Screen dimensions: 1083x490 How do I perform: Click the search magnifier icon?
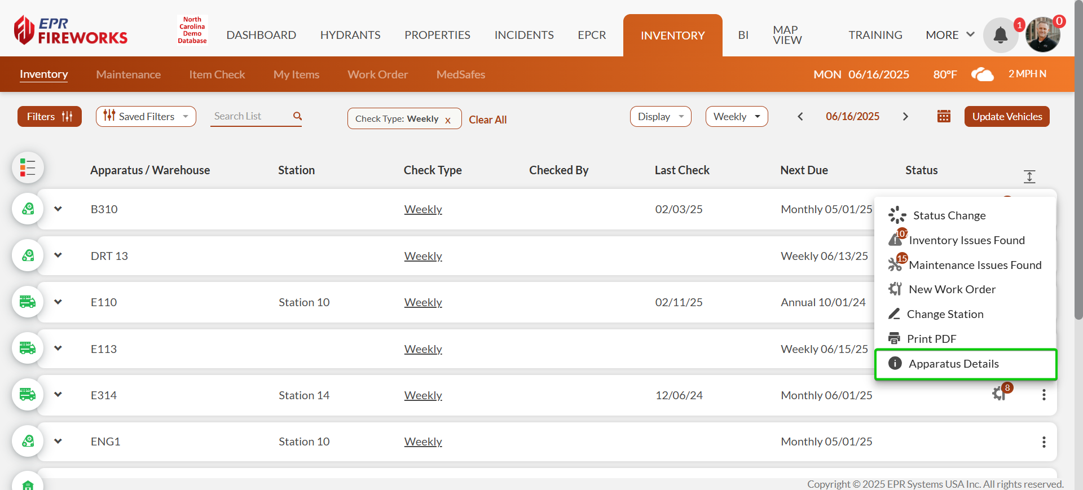(x=297, y=116)
